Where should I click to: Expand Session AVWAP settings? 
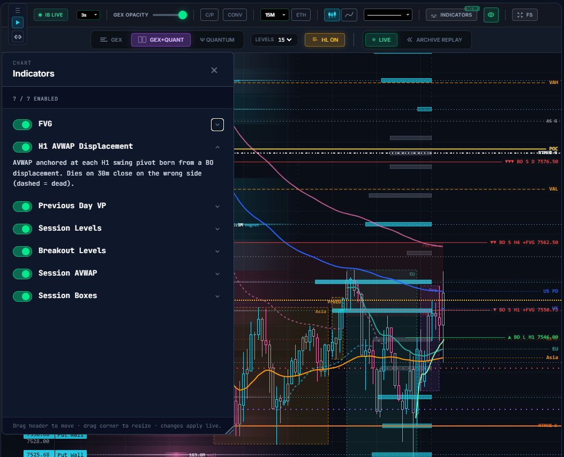pyautogui.click(x=217, y=274)
